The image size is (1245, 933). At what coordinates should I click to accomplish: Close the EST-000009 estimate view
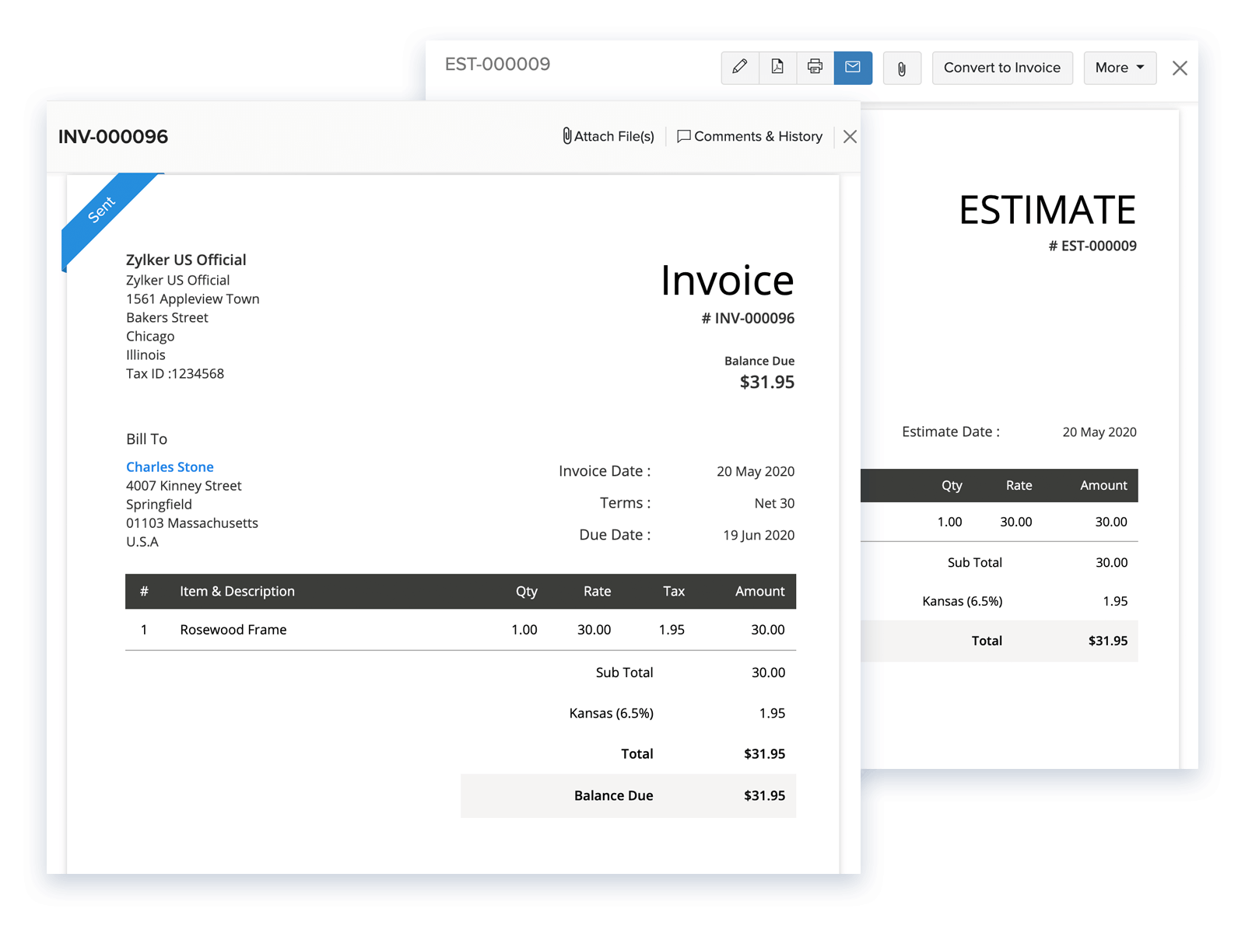point(1180,68)
